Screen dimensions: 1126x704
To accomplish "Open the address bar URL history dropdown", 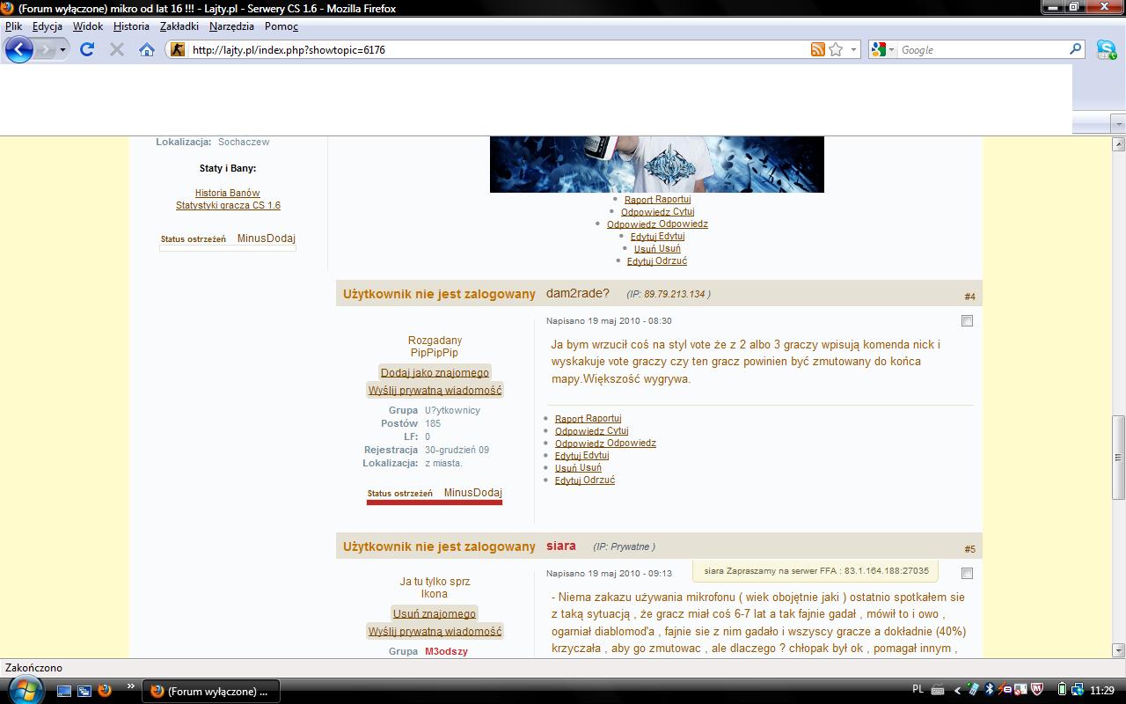I will (852, 50).
